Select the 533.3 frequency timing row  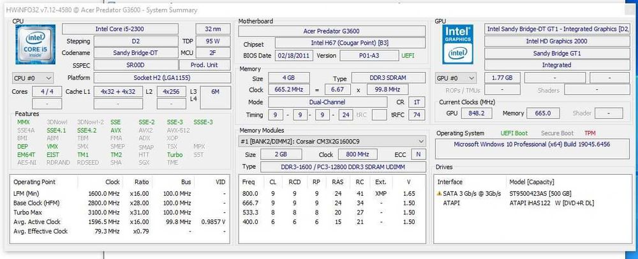[331, 212]
